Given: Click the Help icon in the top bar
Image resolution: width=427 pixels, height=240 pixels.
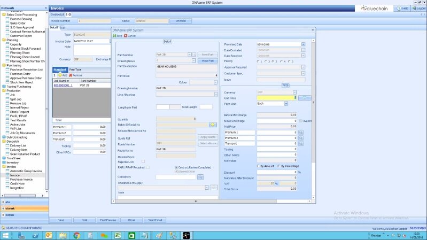Looking at the screenshot, I should tap(398, 9).
